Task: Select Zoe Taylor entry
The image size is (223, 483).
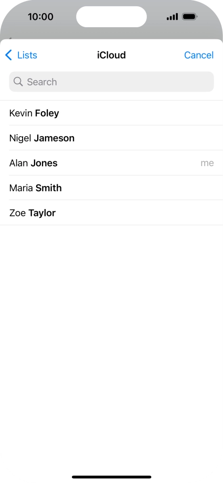Action: [111, 213]
